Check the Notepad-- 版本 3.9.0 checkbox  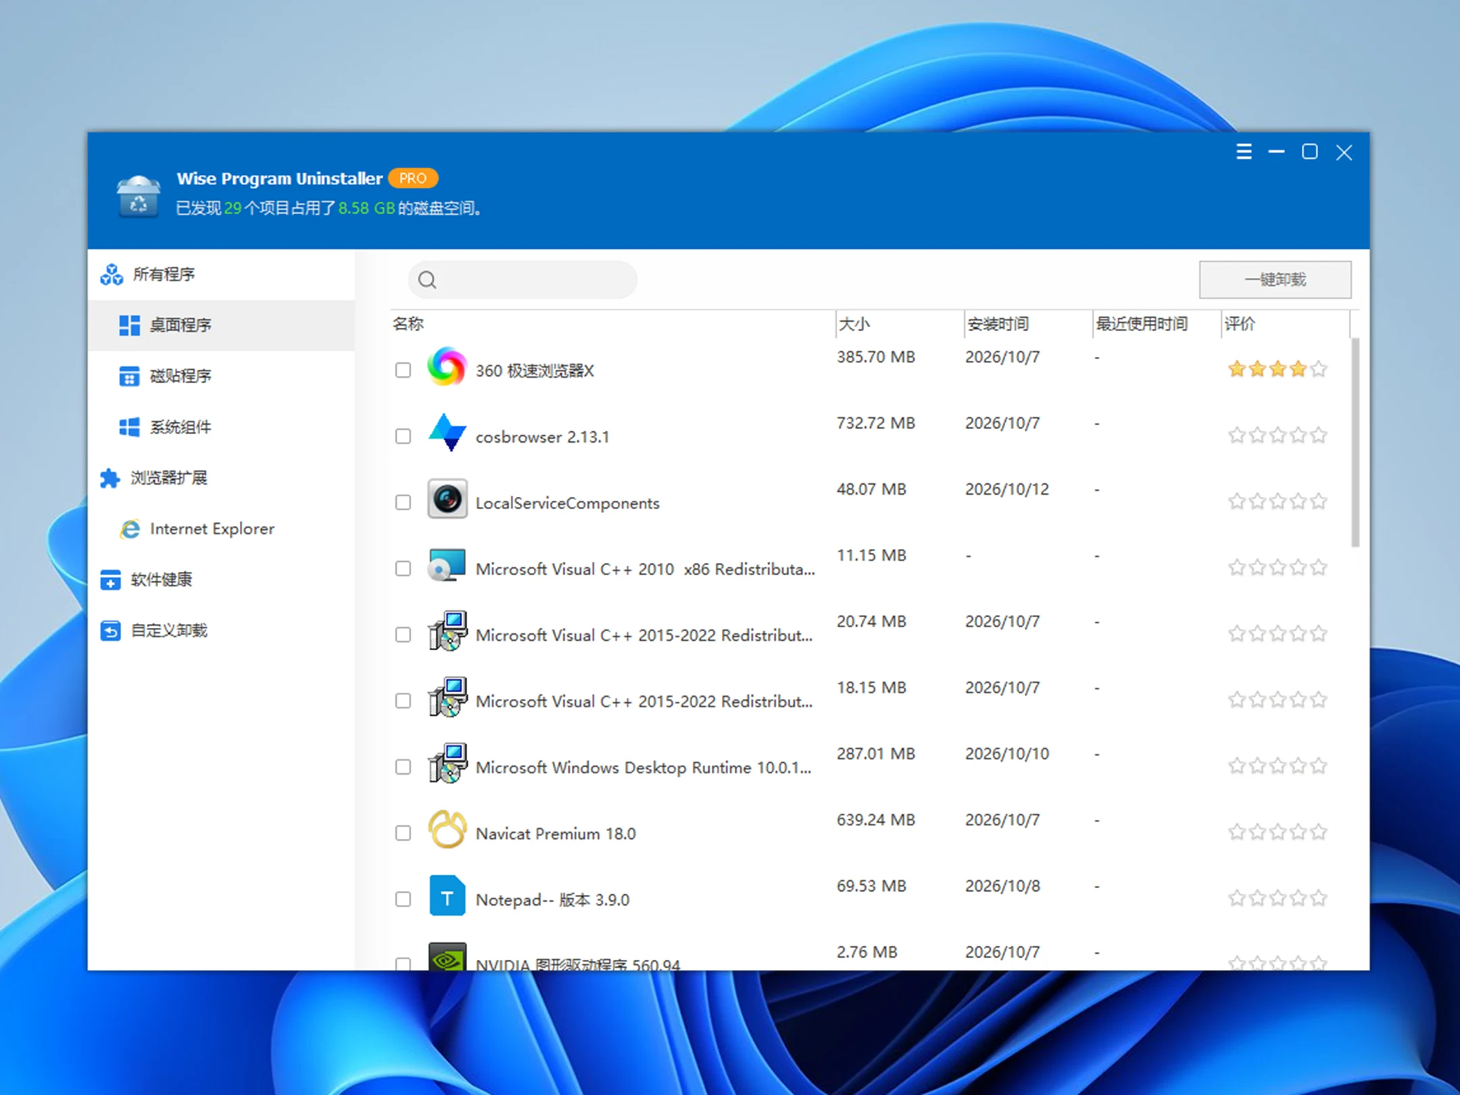(x=403, y=900)
